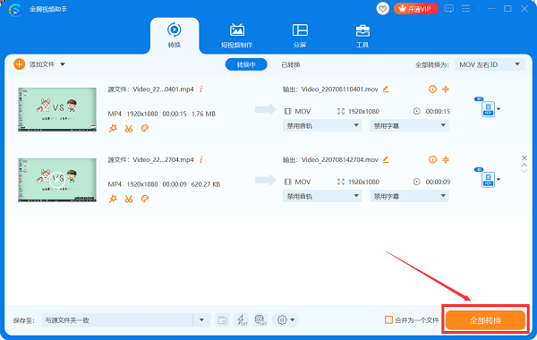Expand format arrow for Video_220708142704.mov row
This screenshot has height=340, width=537.
(x=499, y=180)
